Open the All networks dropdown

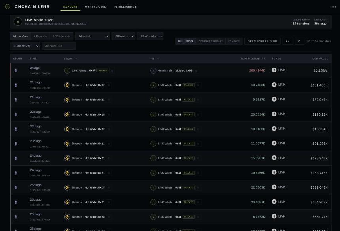pyautogui.click(x=150, y=36)
